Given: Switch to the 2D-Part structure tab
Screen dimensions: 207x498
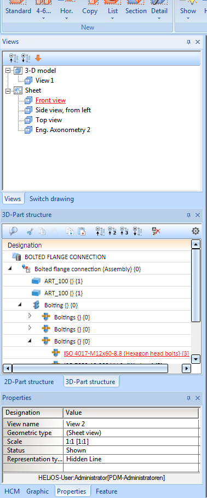Looking at the screenshot, I should [29, 382].
